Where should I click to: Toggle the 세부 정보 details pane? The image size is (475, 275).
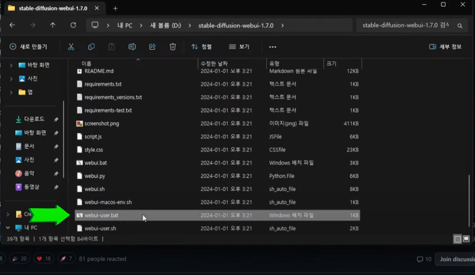point(445,47)
